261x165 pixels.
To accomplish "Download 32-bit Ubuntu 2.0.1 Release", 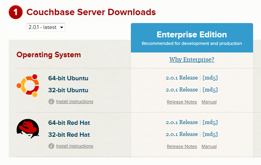I will (182, 90).
